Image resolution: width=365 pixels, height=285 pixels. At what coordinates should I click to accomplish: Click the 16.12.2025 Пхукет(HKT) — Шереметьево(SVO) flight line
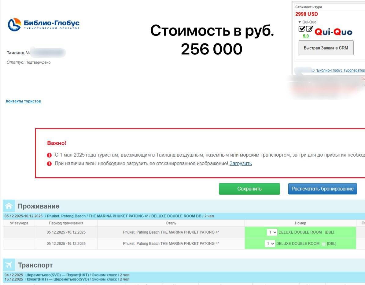pyautogui.click(x=67, y=279)
